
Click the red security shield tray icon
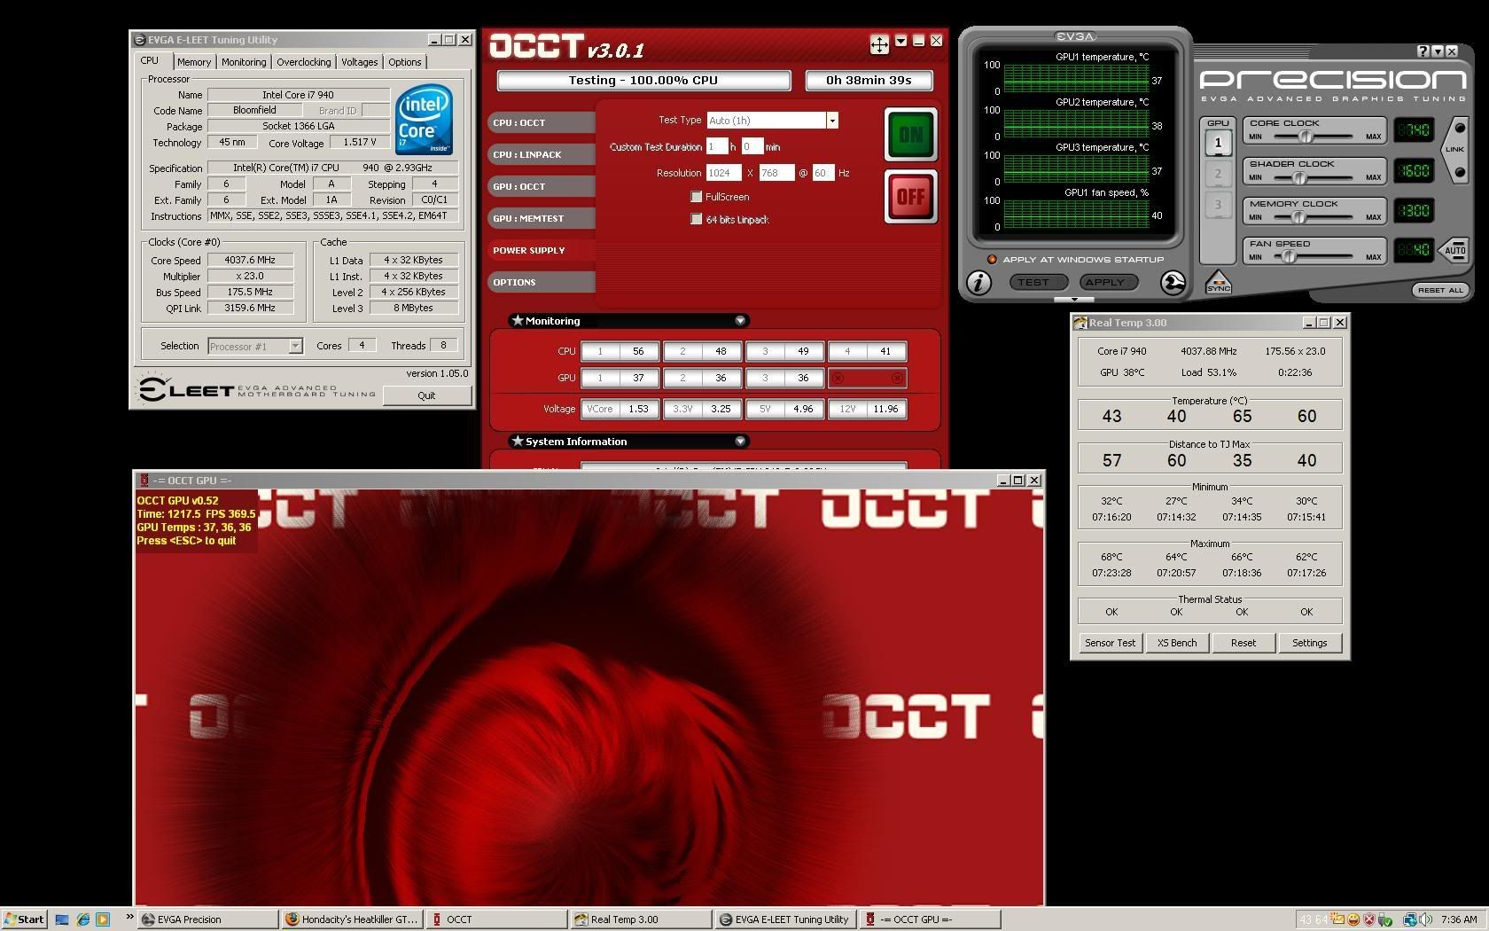(1369, 919)
